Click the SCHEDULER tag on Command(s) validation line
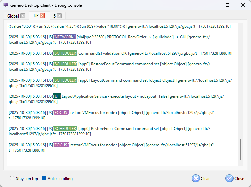251x187 pixels. point(65,53)
